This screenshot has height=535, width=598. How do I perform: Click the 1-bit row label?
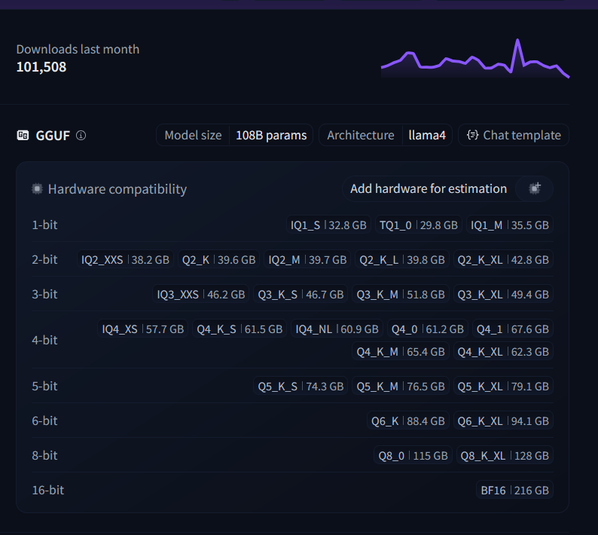(x=44, y=225)
